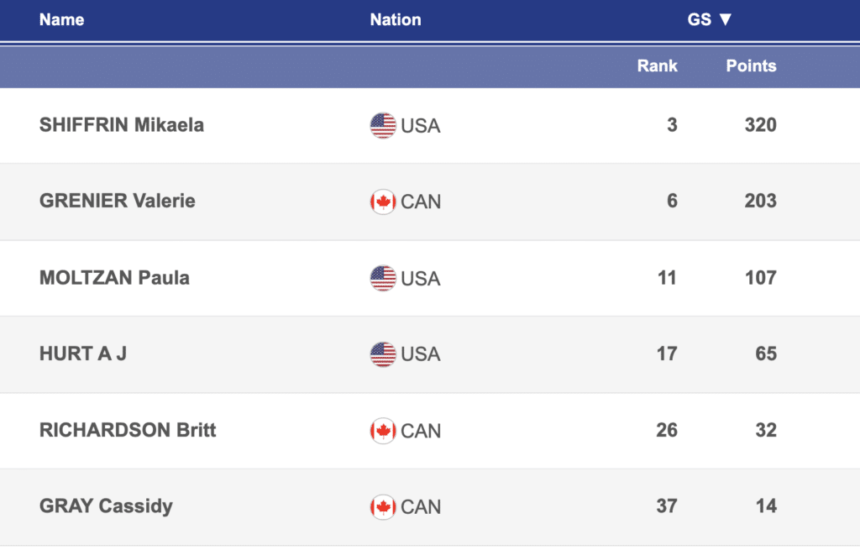This screenshot has width=860, height=550.
Task: Open HURT A J athlete page
Action: point(83,354)
